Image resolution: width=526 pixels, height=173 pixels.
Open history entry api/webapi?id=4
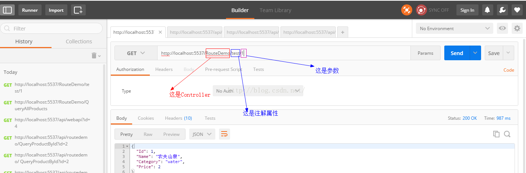point(52,123)
